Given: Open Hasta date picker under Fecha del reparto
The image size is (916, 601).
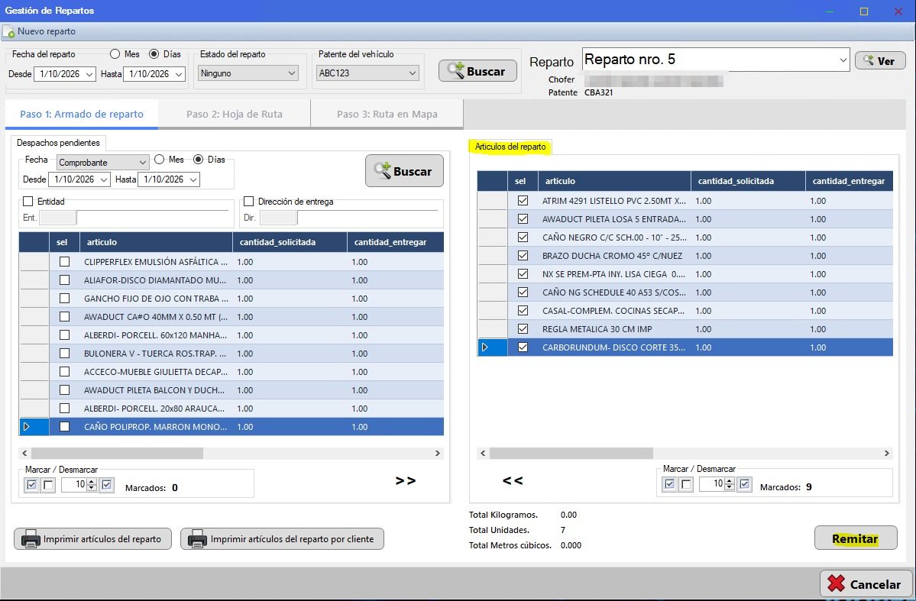Looking at the screenshot, I should (x=179, y=74).
